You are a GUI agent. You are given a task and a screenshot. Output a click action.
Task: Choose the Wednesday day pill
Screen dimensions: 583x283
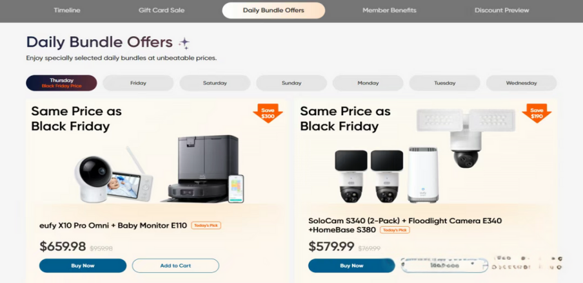click(521, 83)
